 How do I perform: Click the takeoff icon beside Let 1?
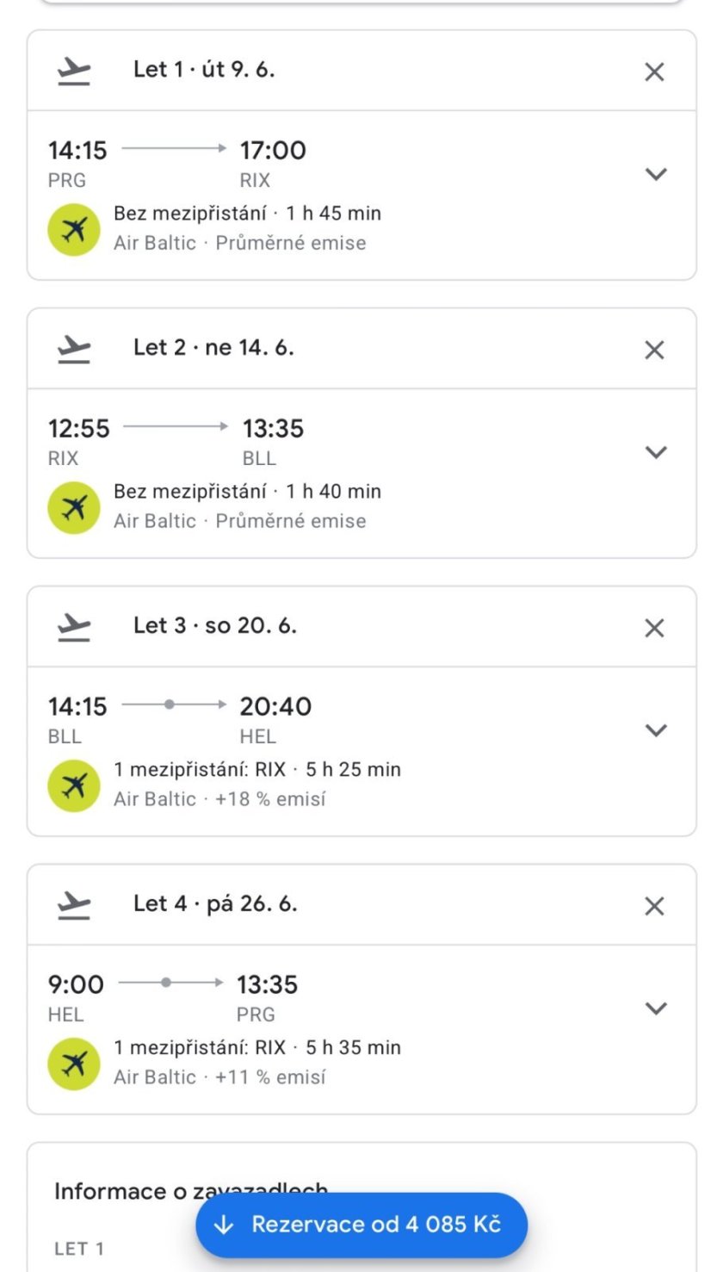[x=74, y=71]
